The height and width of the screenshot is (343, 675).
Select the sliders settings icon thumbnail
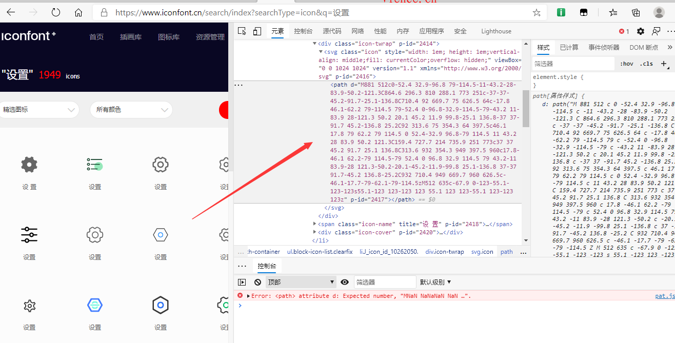pyautogui.click(x=29, y=235)
